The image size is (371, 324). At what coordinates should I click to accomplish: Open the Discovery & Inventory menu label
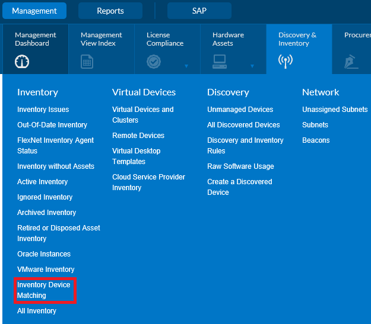click(x=297, y=39)
